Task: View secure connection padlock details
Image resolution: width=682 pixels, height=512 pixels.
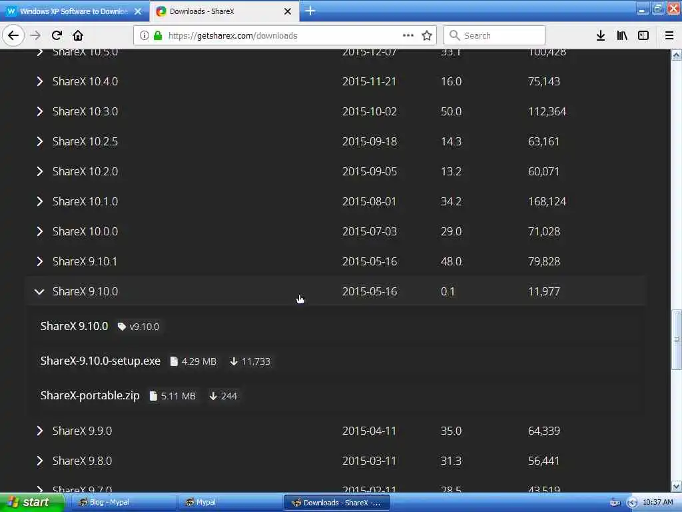Action: [x=158, y=36]
